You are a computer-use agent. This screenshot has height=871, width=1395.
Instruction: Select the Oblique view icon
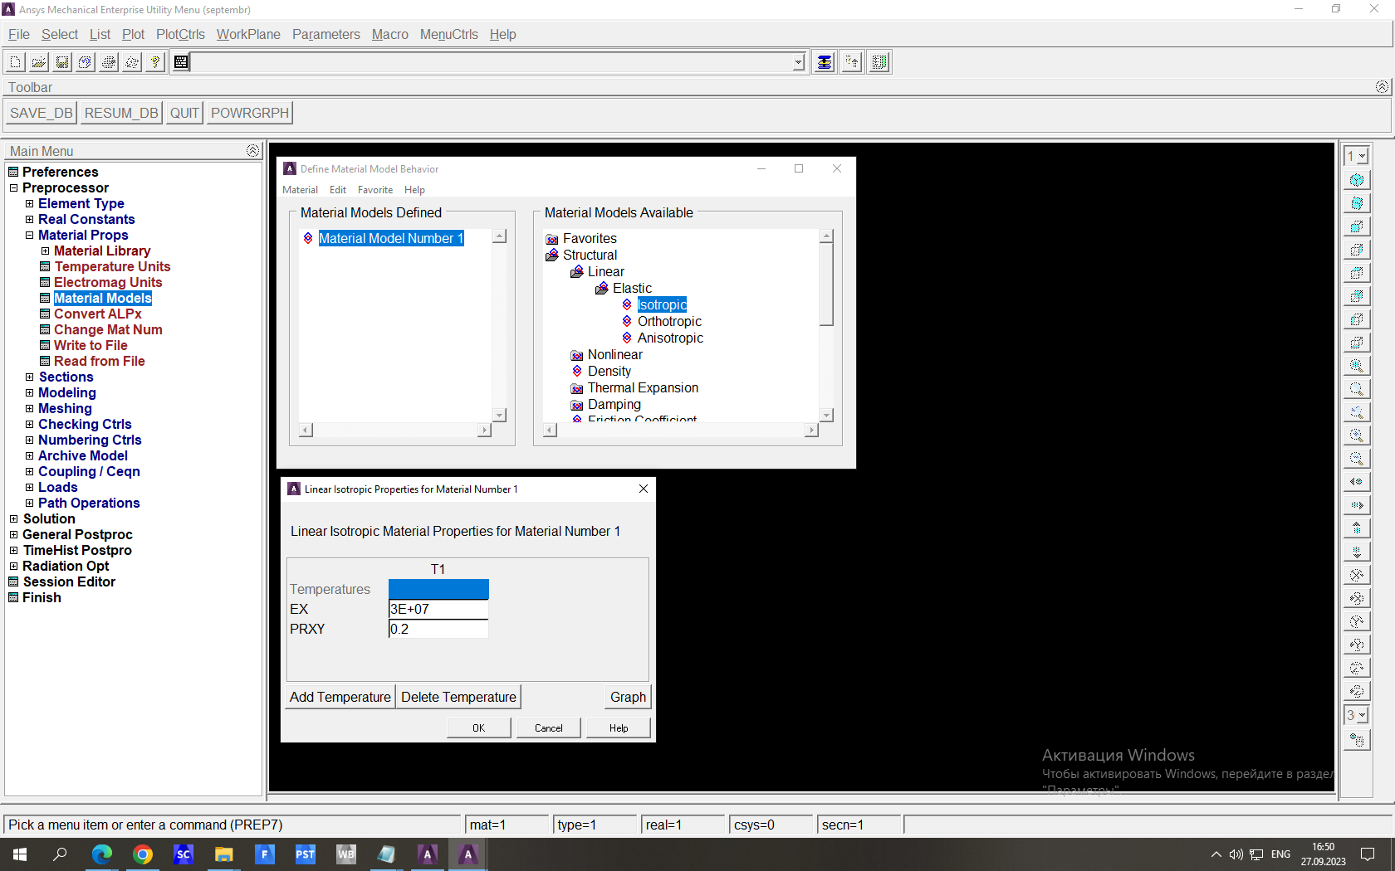pos(1357,203)
